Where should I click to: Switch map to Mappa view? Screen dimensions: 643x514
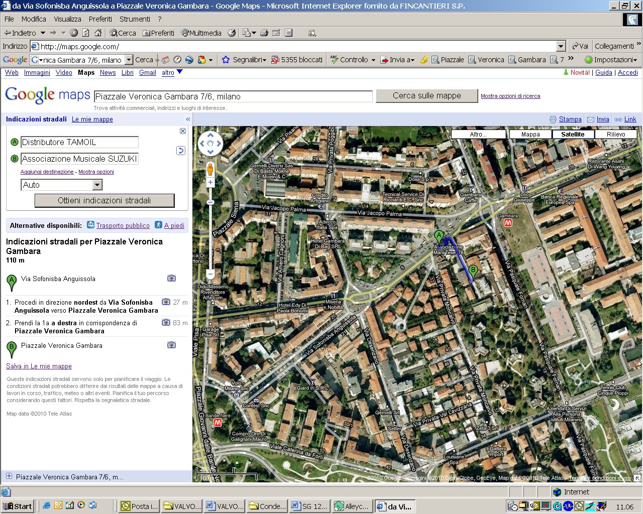[530, 135]
